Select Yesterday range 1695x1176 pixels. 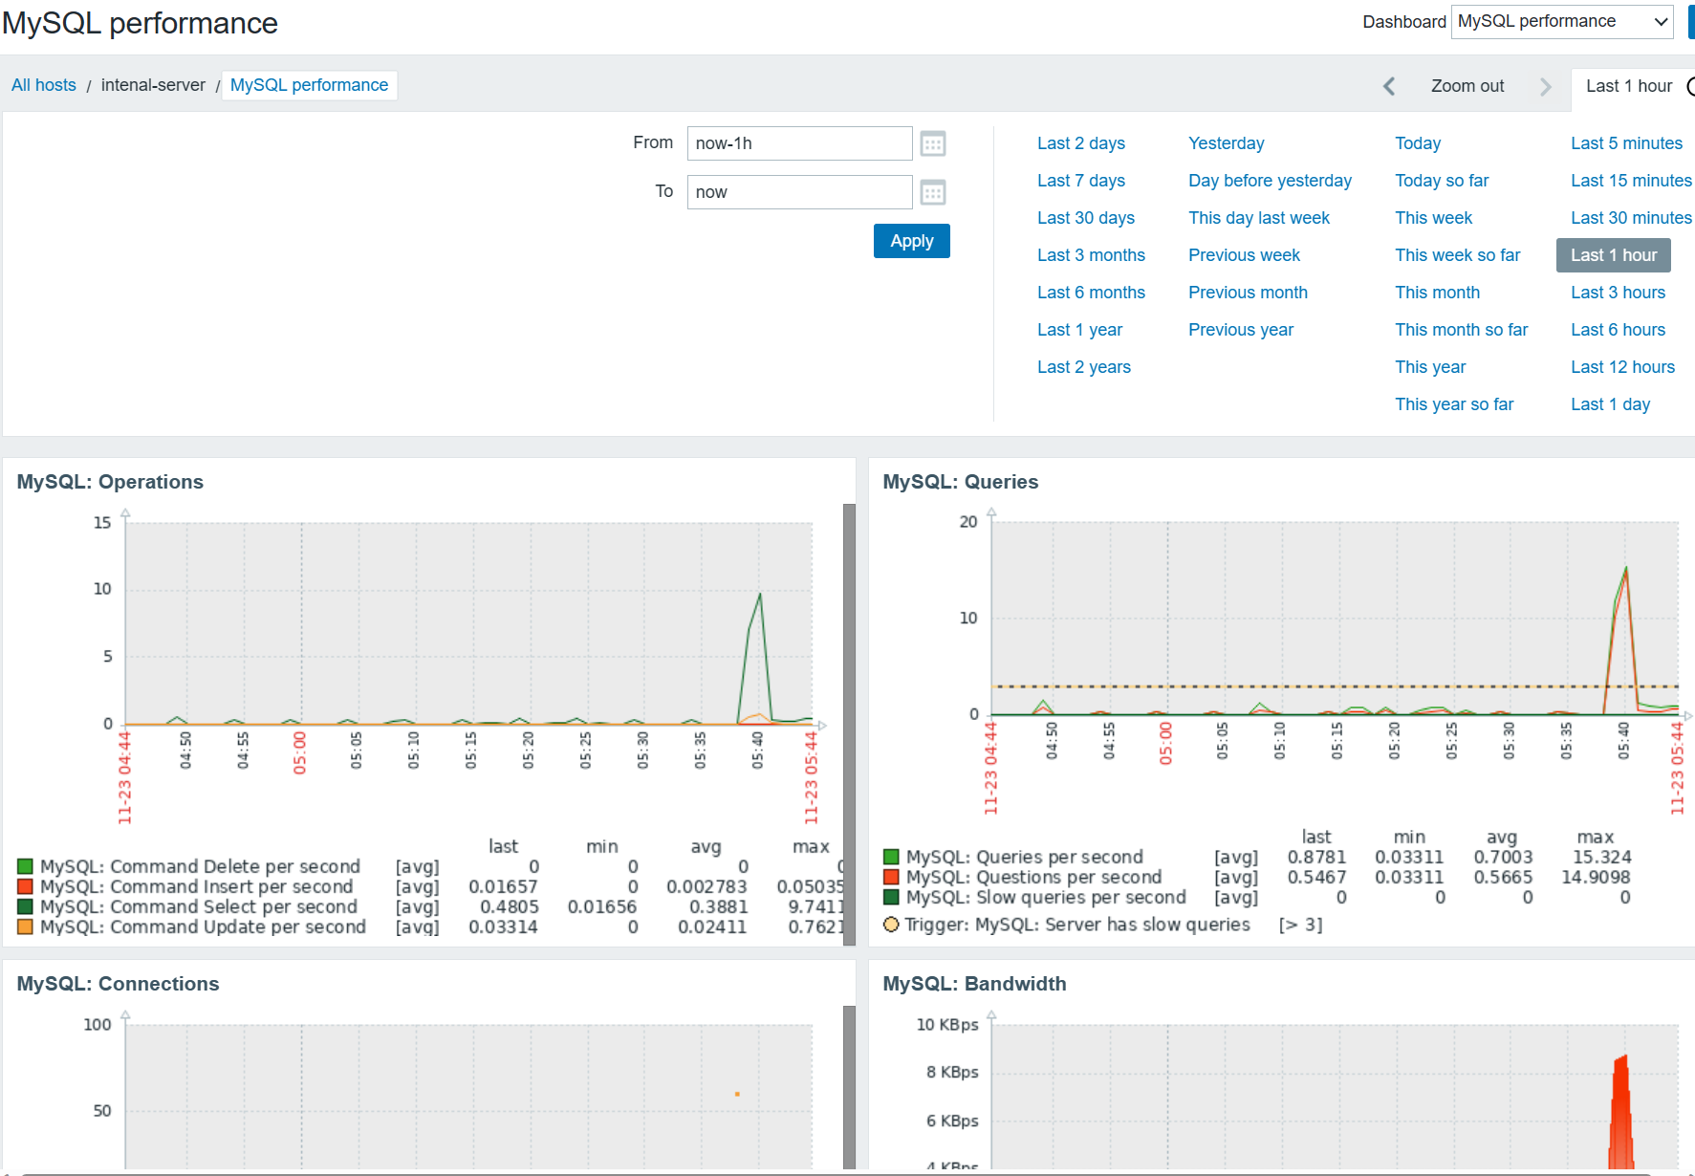(x=1227, y=143)
